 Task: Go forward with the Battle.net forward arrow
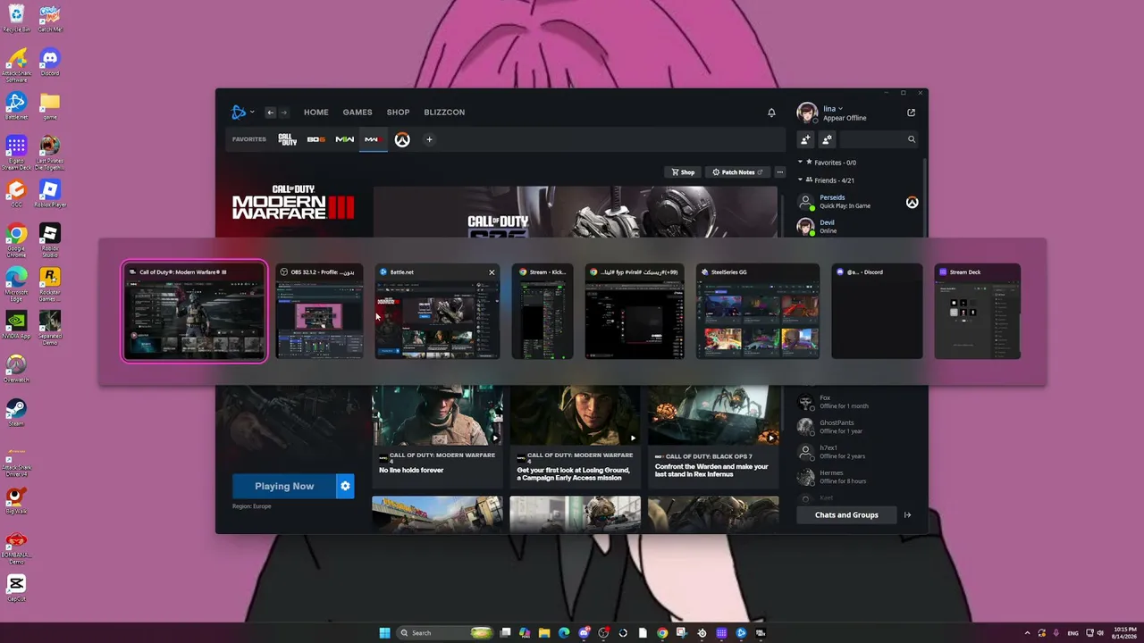284,113
